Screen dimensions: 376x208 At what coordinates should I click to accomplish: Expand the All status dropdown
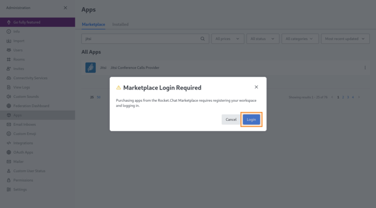[262, 39]
